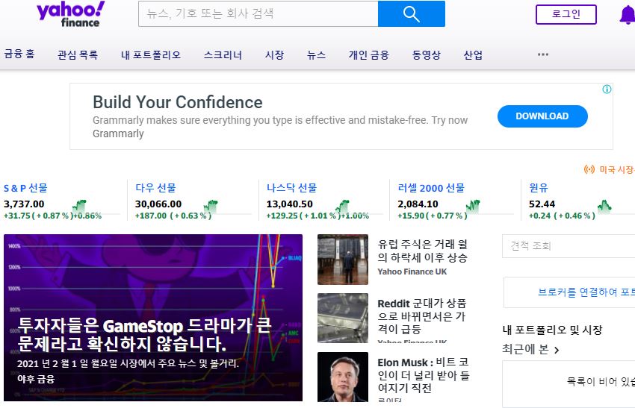Open the 나스닥 선물 mini sparkline chart

pos(343,206)
